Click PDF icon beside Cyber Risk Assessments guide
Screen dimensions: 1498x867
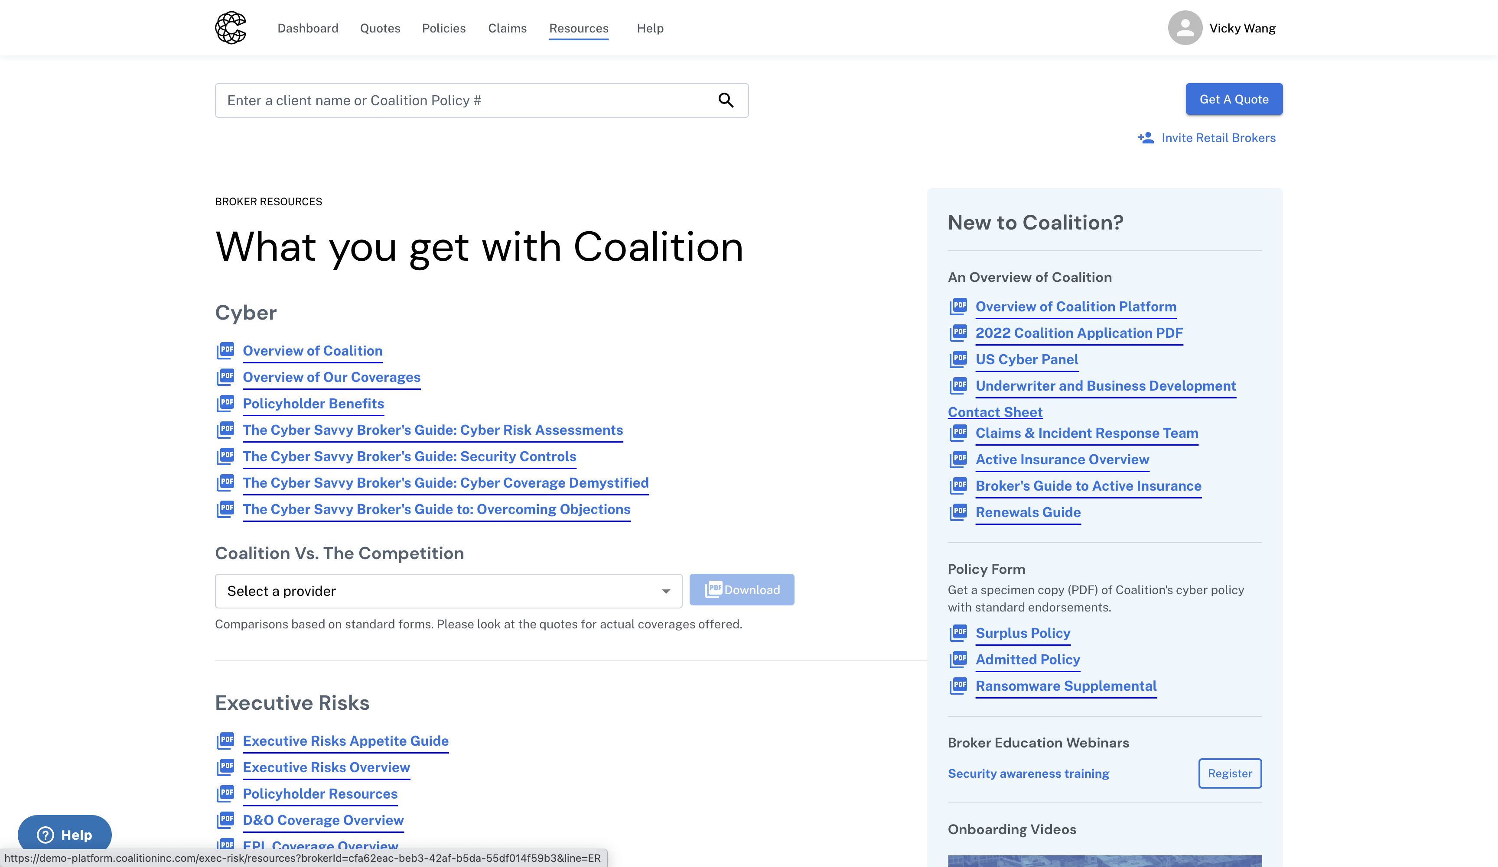[x=225, y=430]
